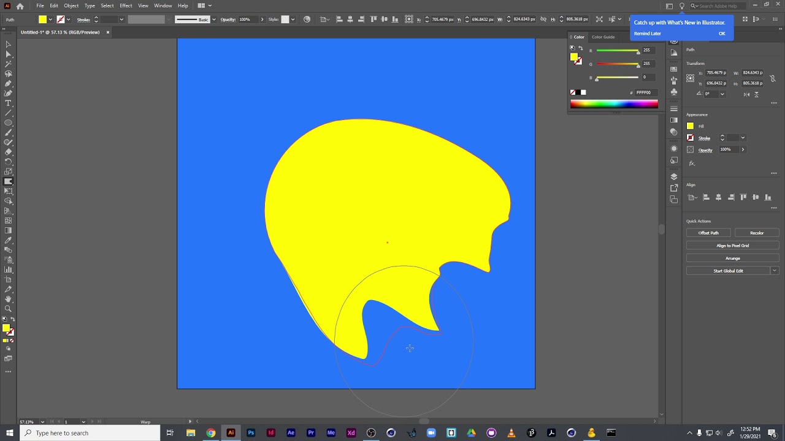Image resolution: width=785 pixels, height=441 pixels.
Task: Open the rotation angle dropdown in Transform
Action: click(x=722, y=94)
